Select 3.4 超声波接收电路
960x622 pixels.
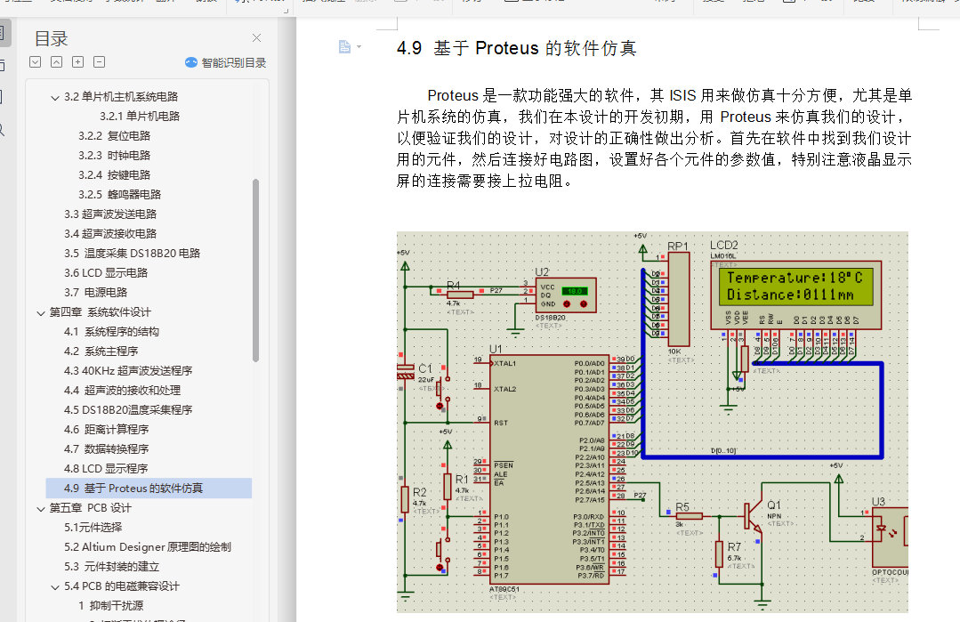click(110, 234)
